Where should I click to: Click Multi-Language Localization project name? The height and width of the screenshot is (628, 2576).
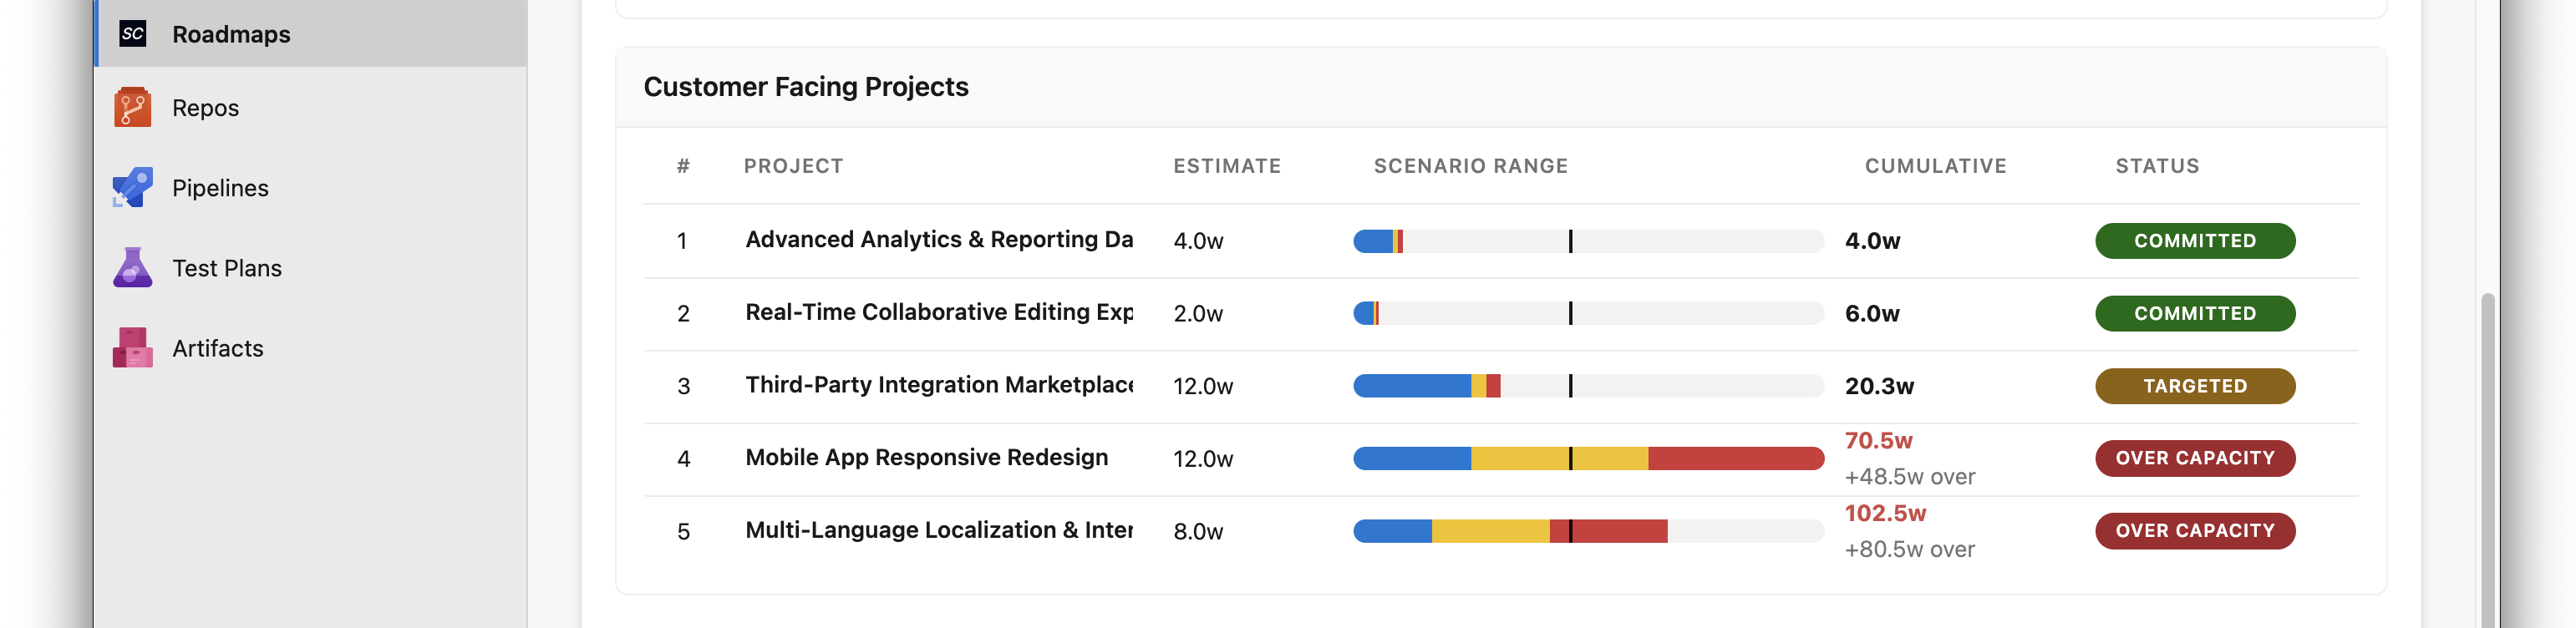pos(938,531)
